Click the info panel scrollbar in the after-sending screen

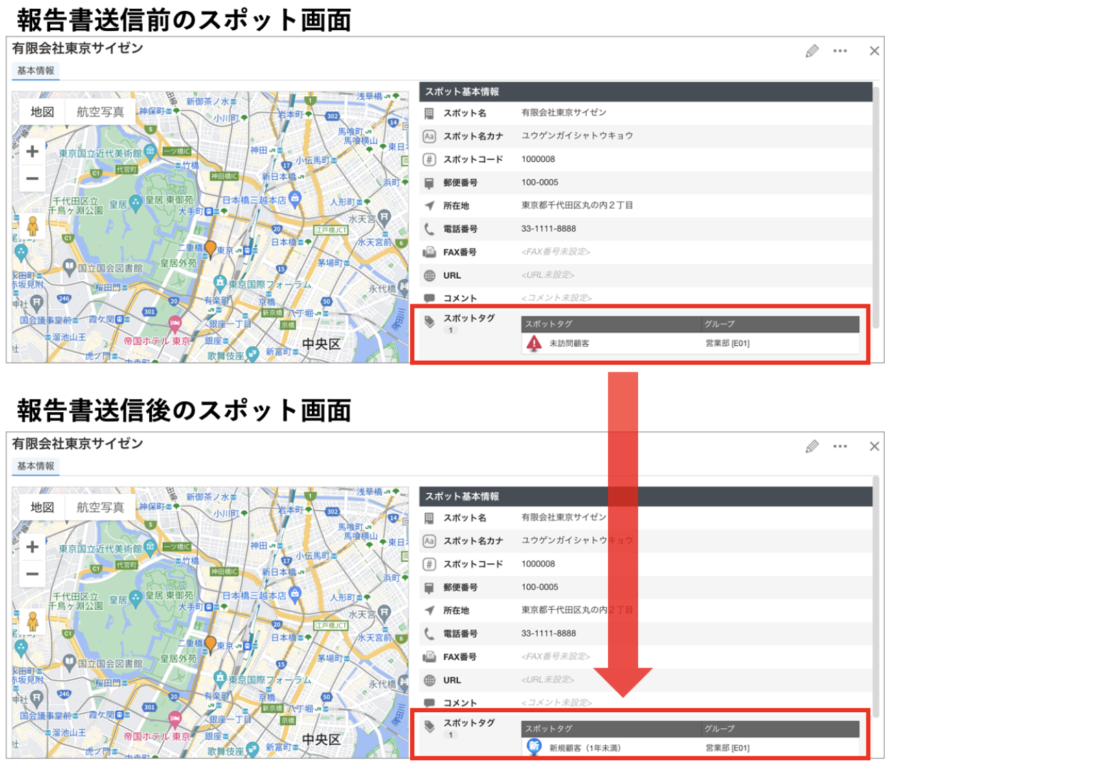(876, 598)
